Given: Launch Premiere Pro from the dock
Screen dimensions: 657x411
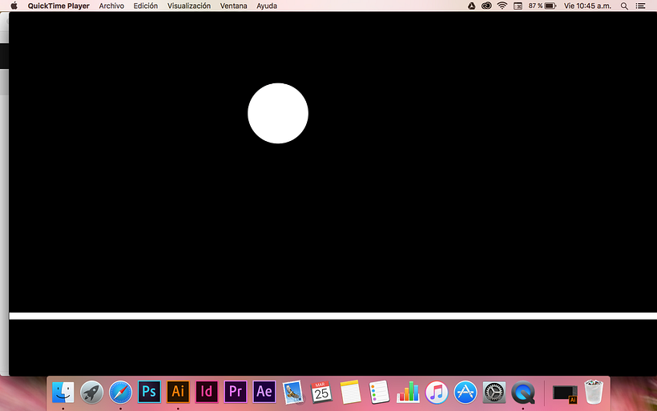Looking at the screenshot, I should 236,392.
